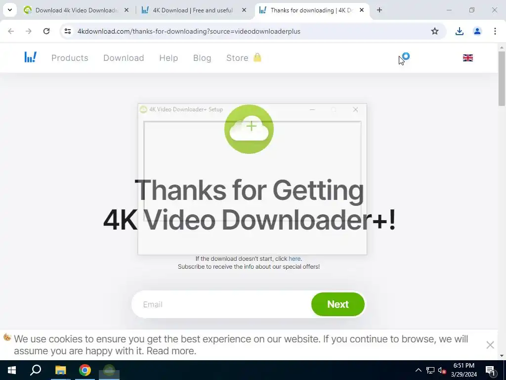Open the Windows Start menu
Image resolution: width=506 pixels, height=380 pixels.
[12, 370]
